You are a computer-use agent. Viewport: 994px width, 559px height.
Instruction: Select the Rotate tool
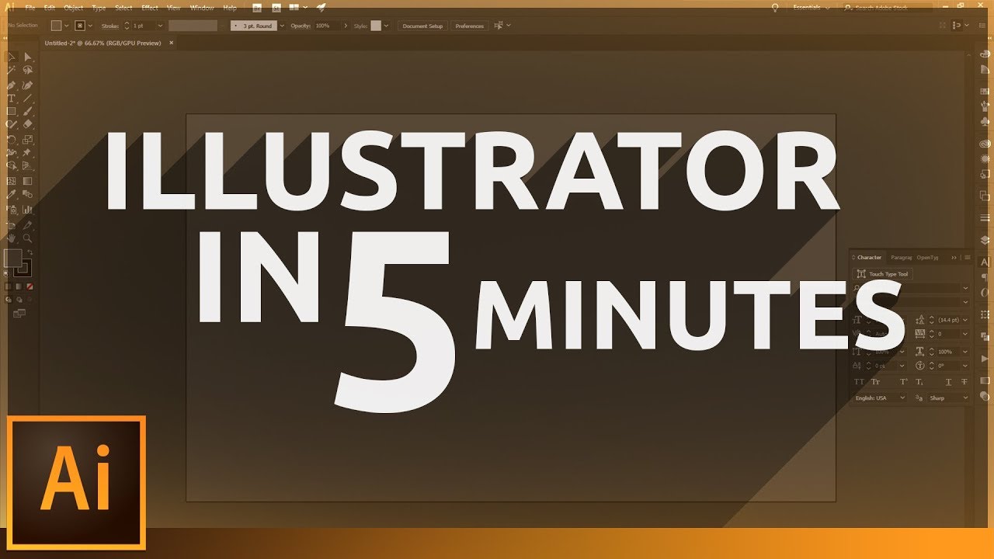click(x=12, y=140)
